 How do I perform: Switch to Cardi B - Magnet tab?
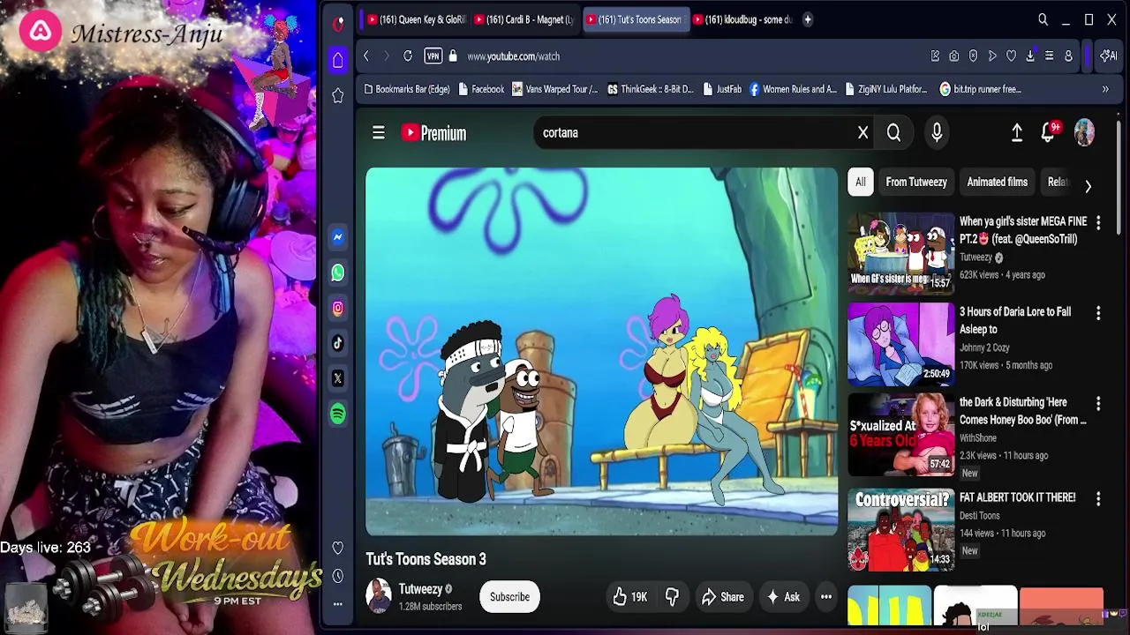pyautogui.click(x=526, y=19)
